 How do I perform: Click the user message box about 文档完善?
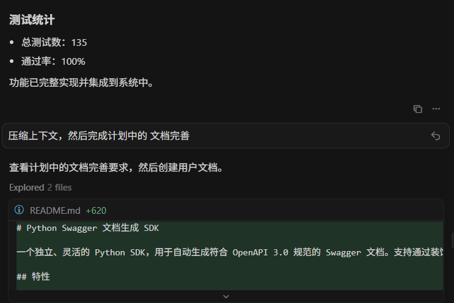(226, 136)
